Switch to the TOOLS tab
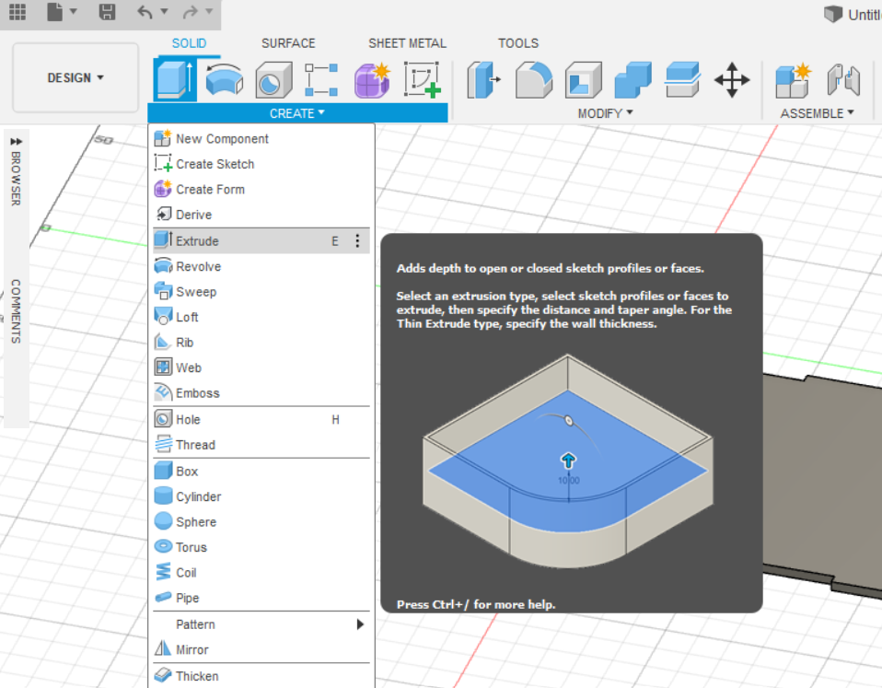882x688 pixels. coord(518,43)
